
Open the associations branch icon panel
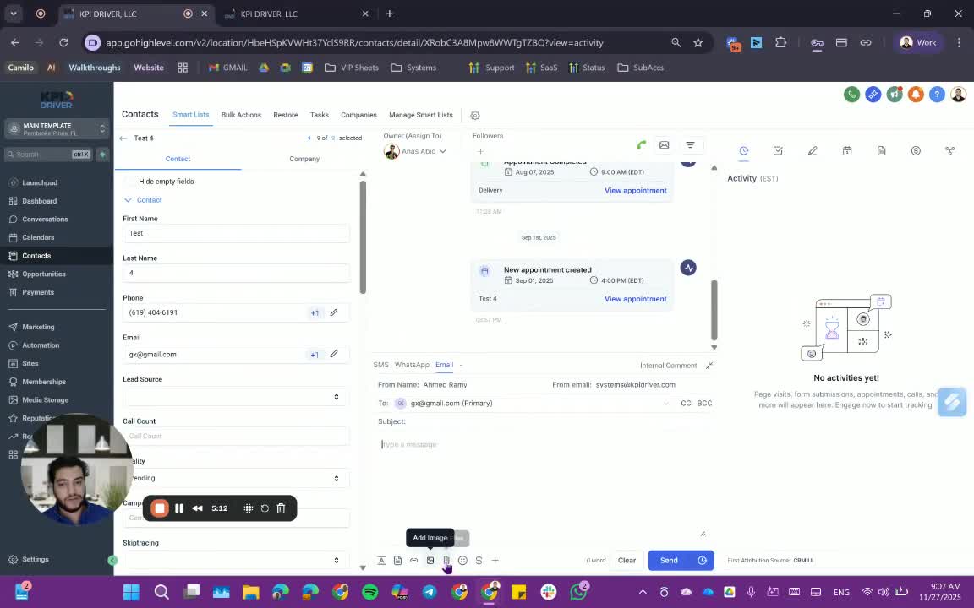pos(949,151)
